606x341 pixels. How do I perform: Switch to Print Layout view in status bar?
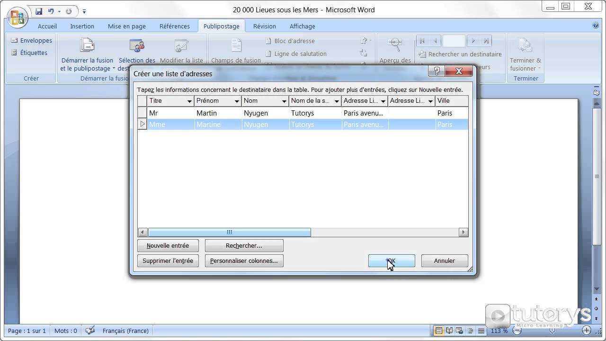pyautogui.click(x=439, y=331)
